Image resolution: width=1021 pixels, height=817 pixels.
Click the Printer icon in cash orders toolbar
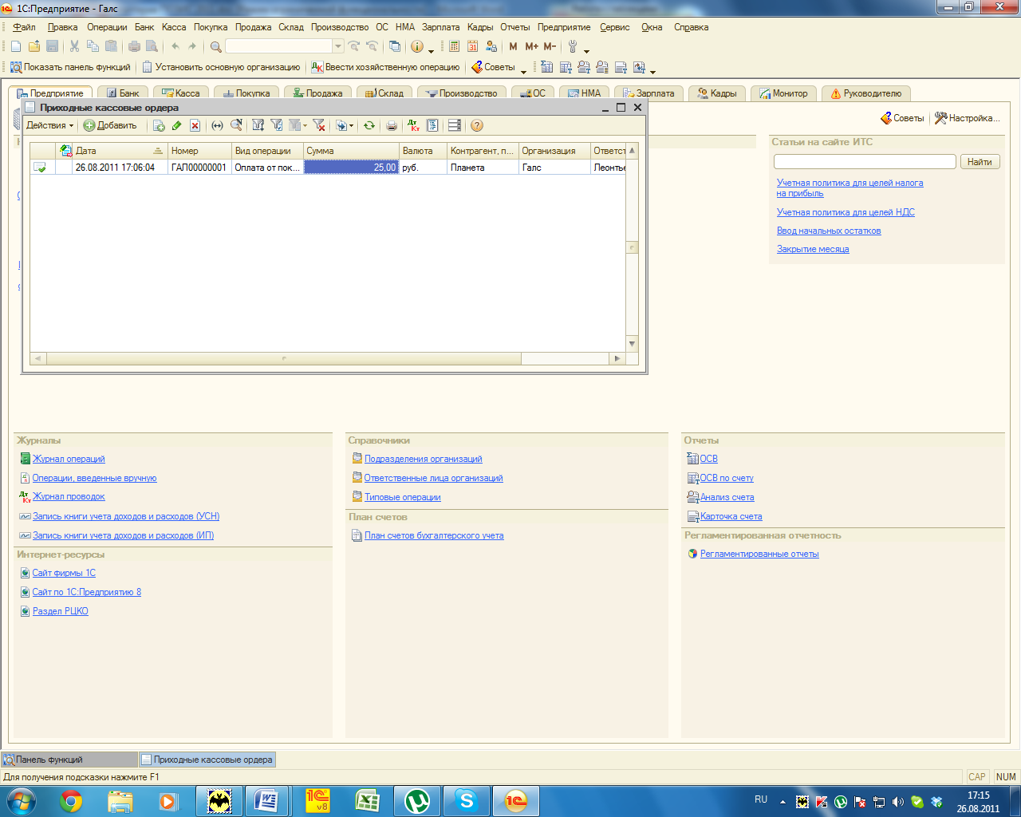click(x=391, y=125)
